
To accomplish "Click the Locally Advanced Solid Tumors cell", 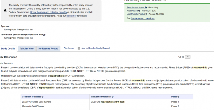I will pyautogui.click(x=36, y=102).
